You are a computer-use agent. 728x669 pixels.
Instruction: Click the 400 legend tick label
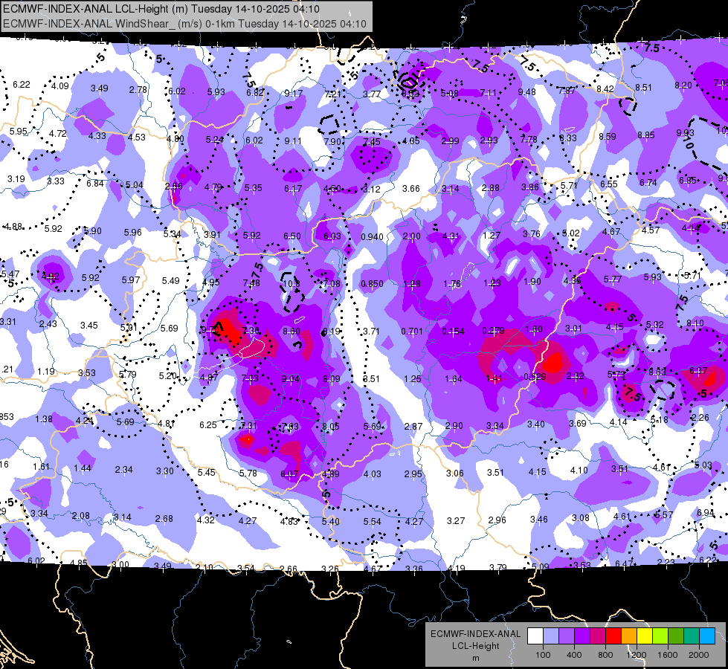pyautogui.click(x=574, y=655)
